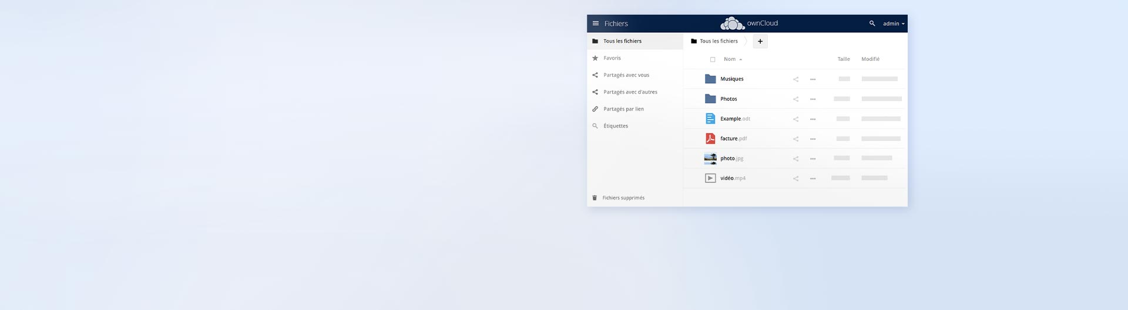
Task: Click the trash icon in sidebar
Action: (595, 198)
